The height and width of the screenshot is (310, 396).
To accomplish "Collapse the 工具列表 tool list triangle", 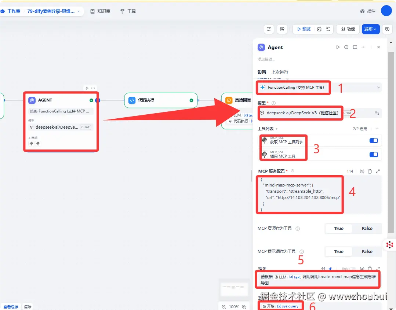I will pos(277,129).
